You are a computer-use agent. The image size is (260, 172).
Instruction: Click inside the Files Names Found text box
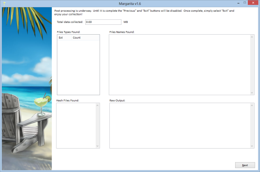pos(180,65)
